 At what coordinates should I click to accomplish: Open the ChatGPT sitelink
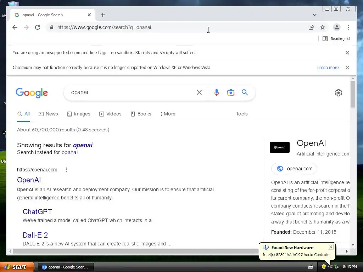[x=37, y=212]
